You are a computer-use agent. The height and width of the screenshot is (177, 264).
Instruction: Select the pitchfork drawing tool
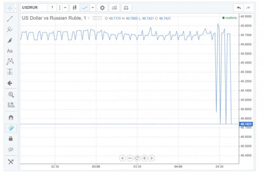click(10, 29)
